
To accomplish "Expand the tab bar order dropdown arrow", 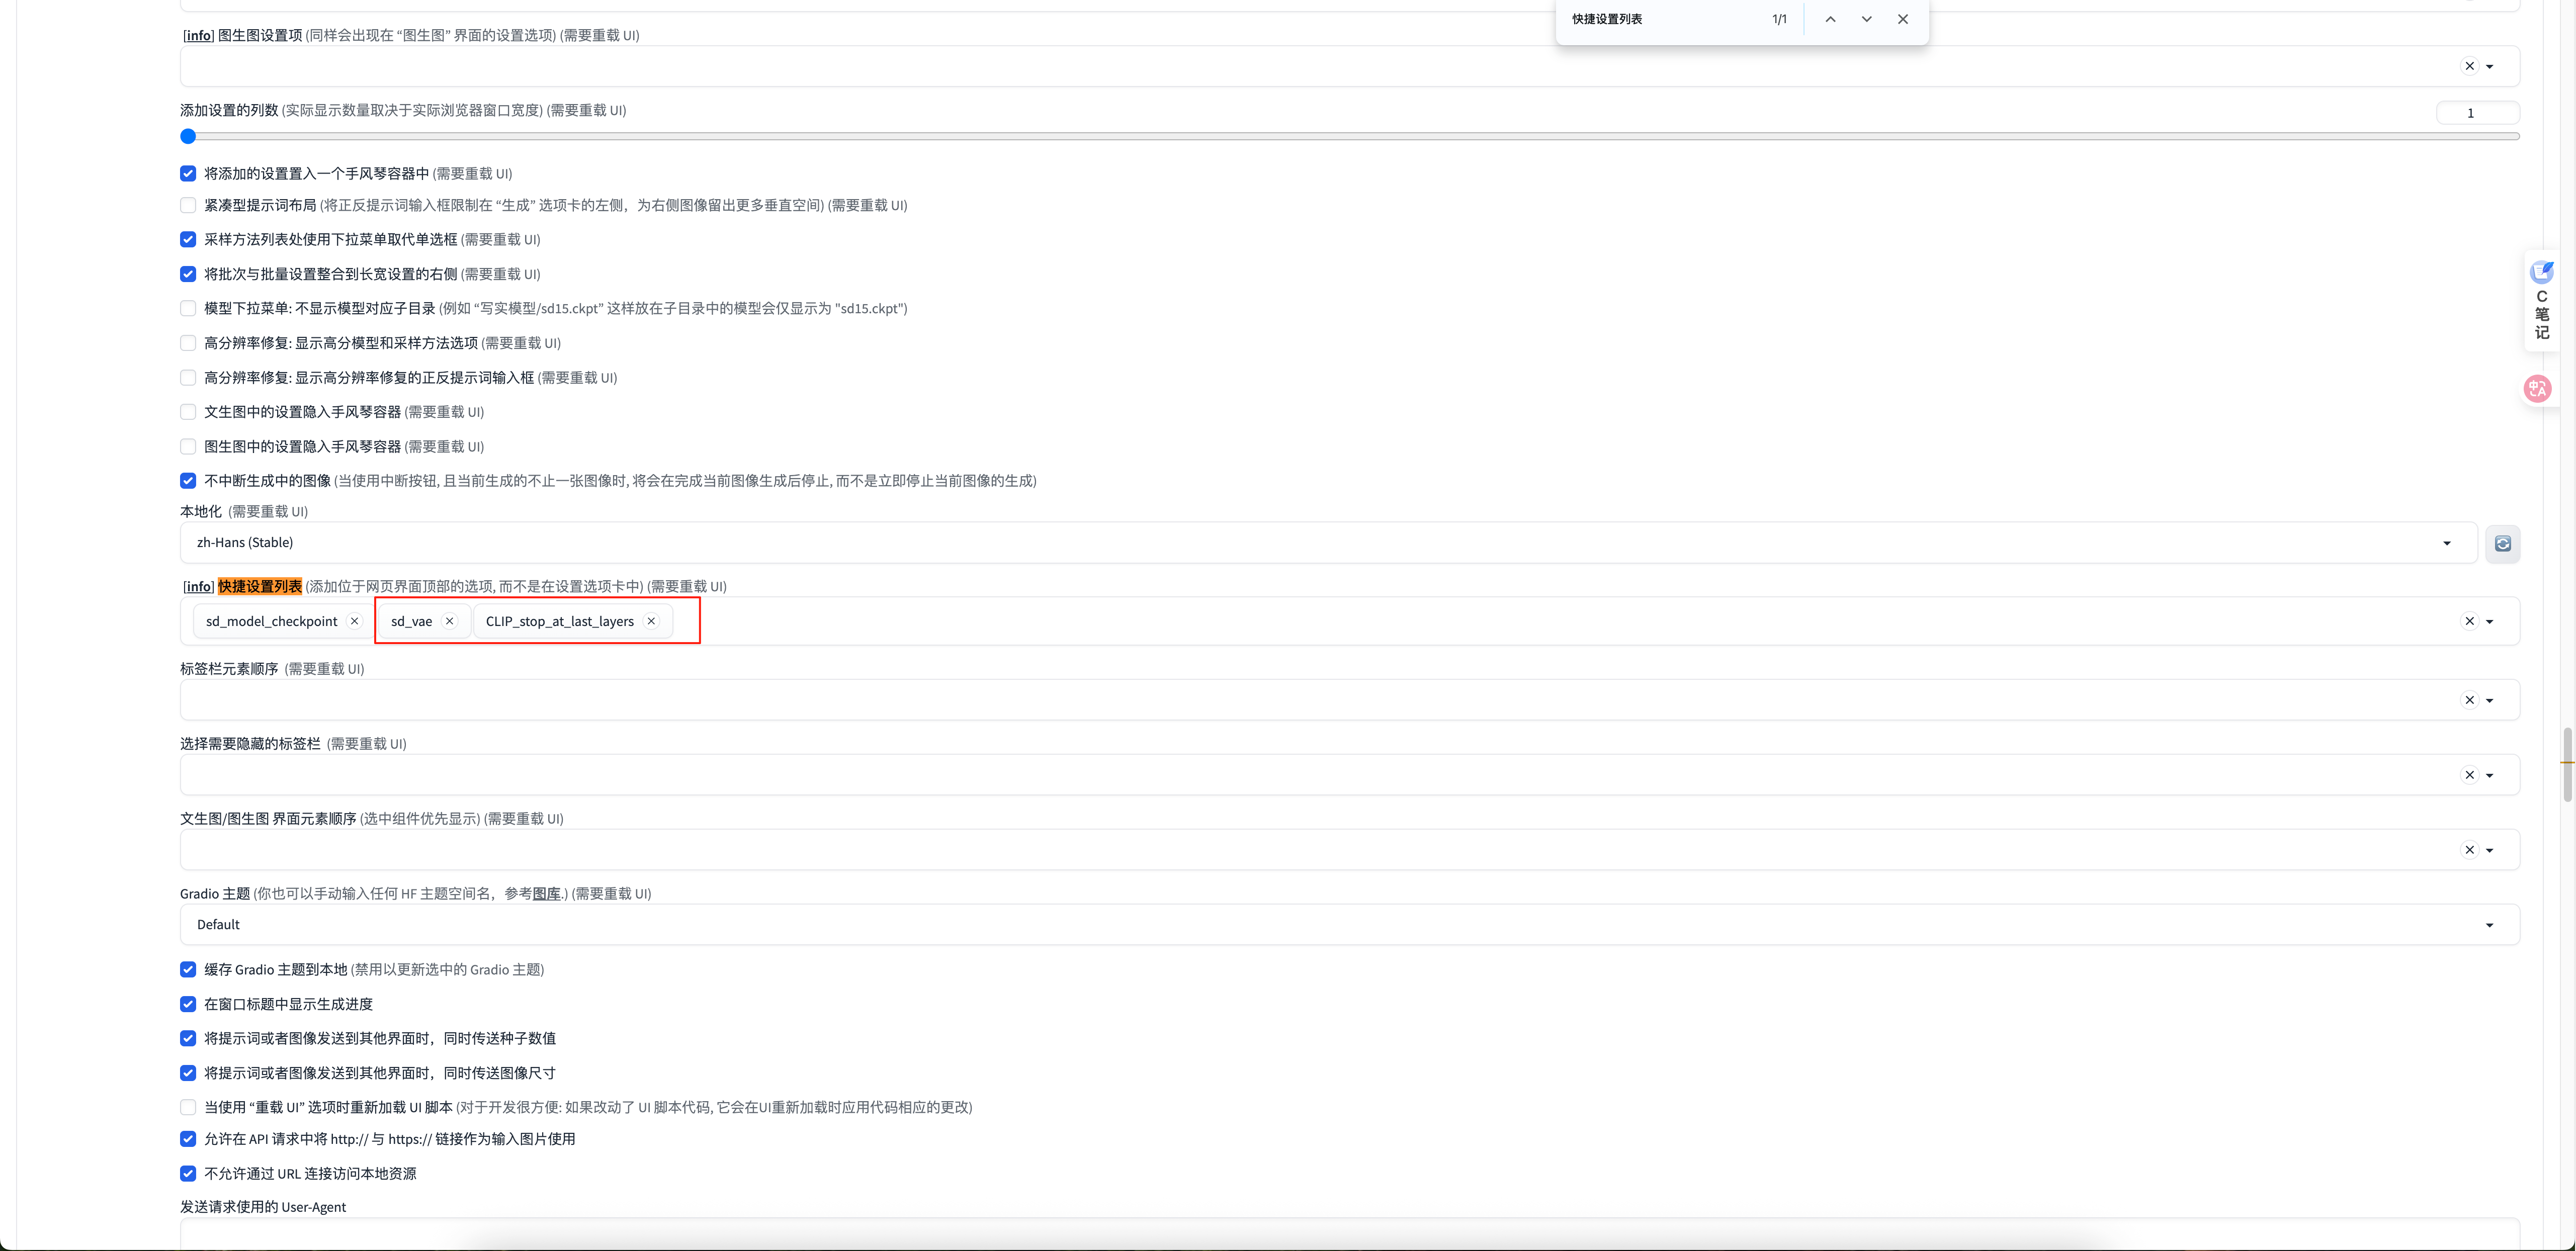I will [2490, 700].
